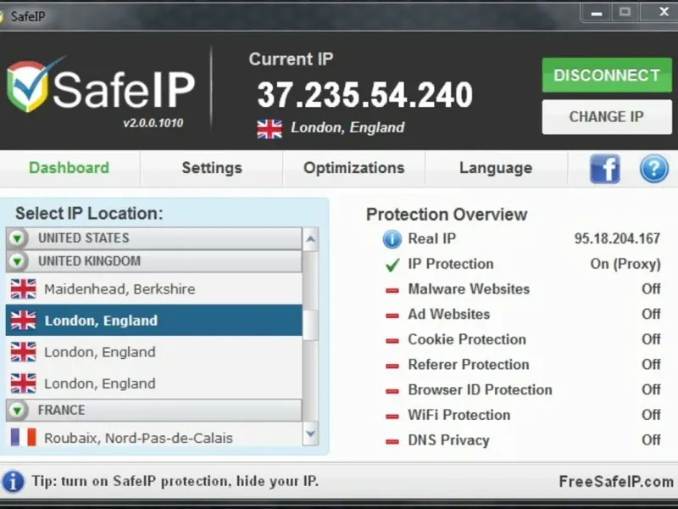Click the location list scroll up arrow

pyautogui.click(x=310, y=239)
